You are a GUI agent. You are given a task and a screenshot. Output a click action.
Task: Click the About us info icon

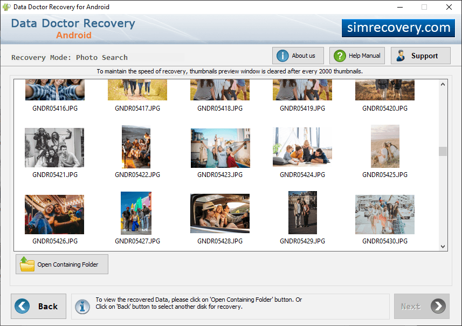(282, 56)
